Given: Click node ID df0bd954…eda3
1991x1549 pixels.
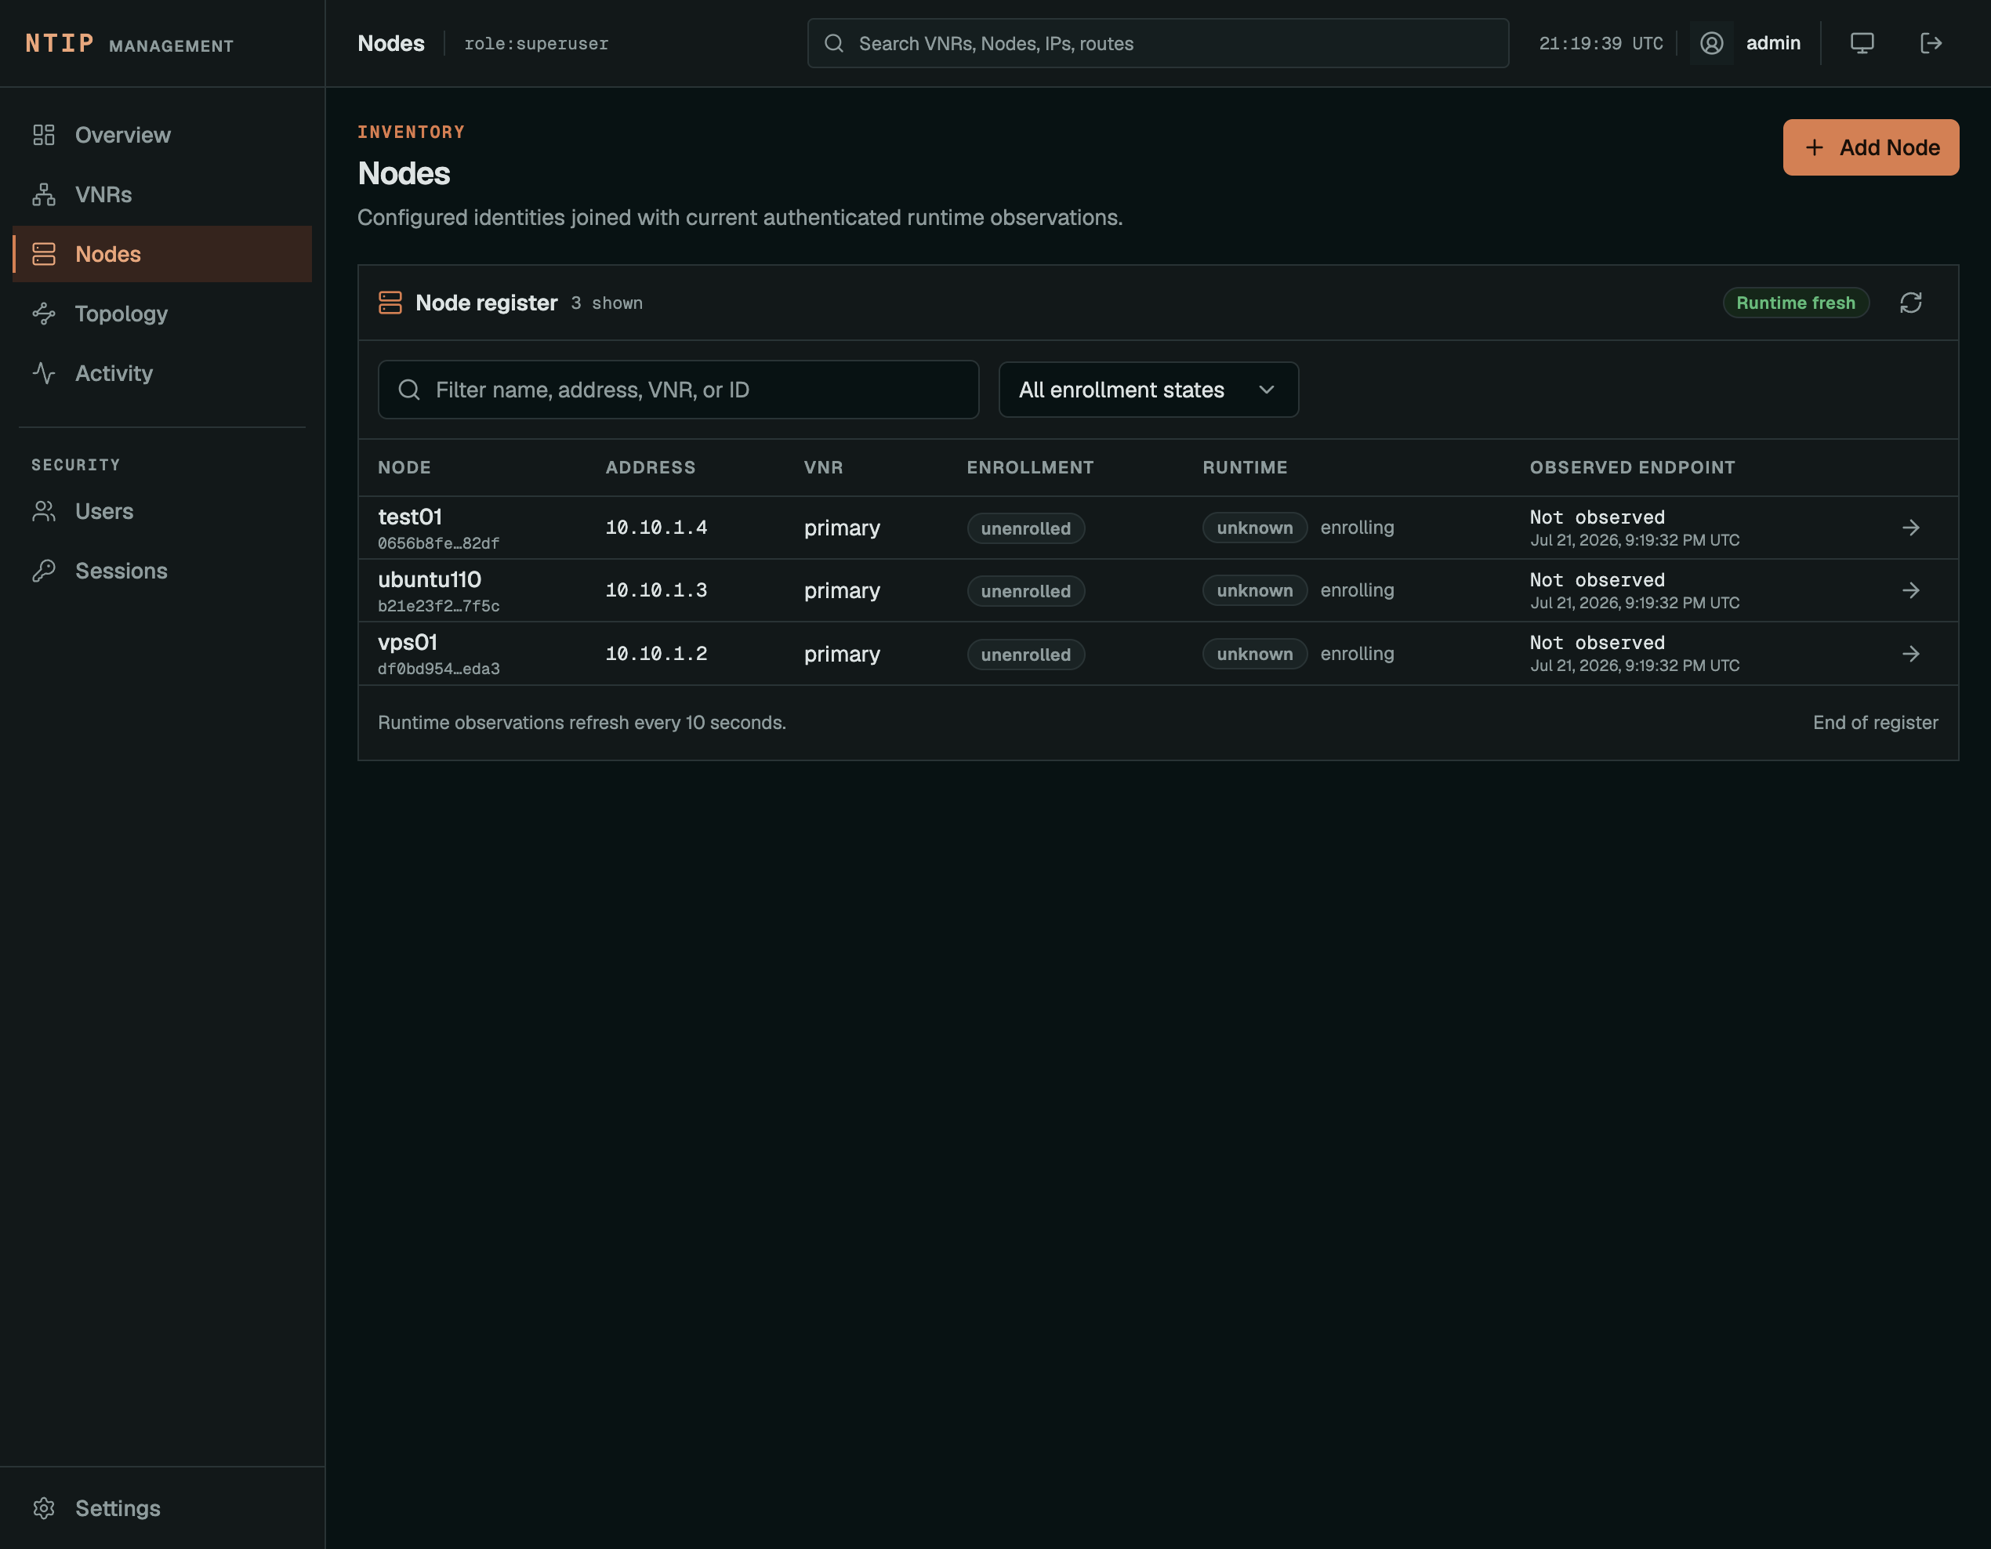Looking at the screenshot, I should point(438,669).
